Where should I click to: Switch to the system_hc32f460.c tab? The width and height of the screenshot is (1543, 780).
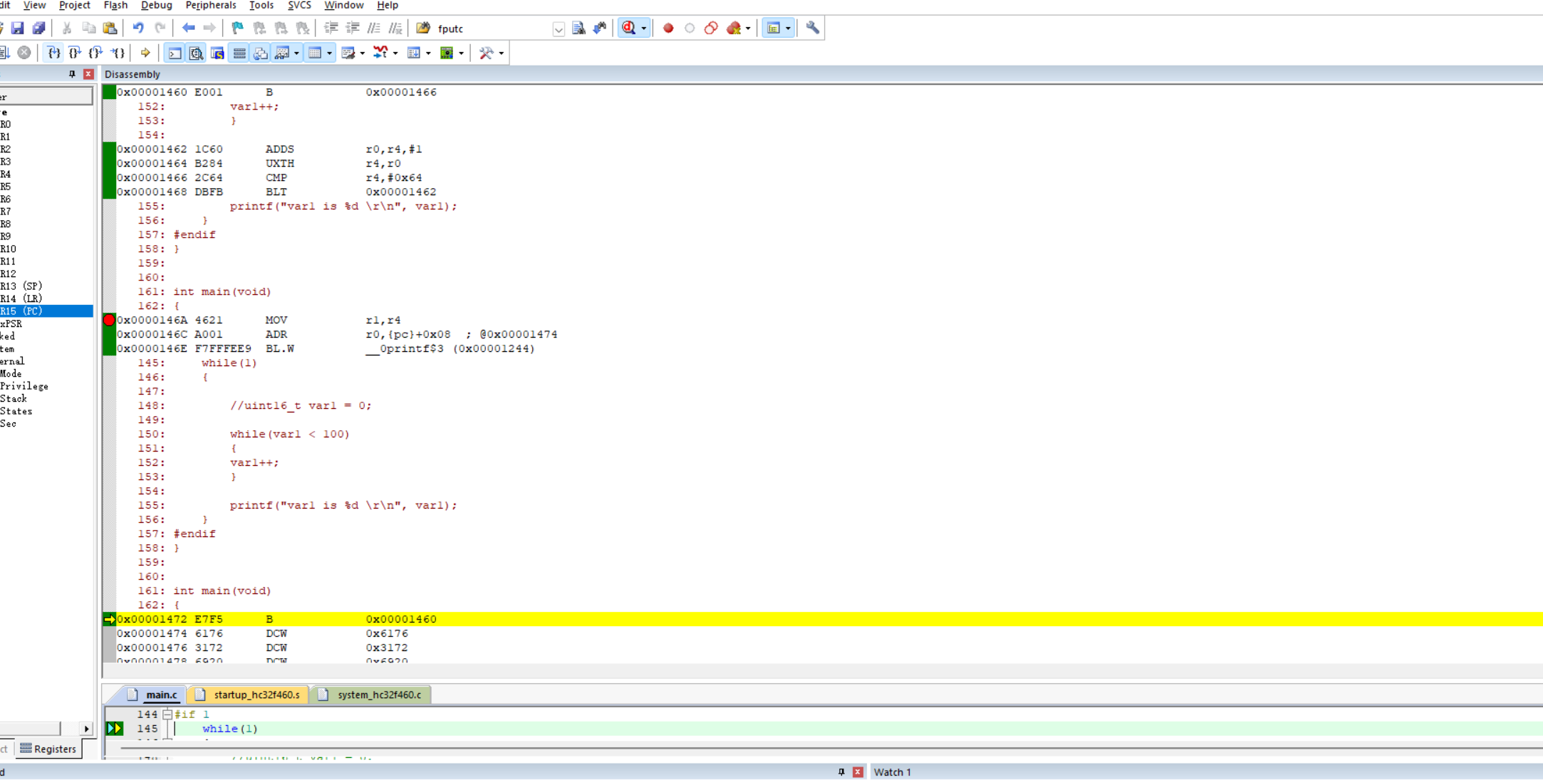(371, 695)
